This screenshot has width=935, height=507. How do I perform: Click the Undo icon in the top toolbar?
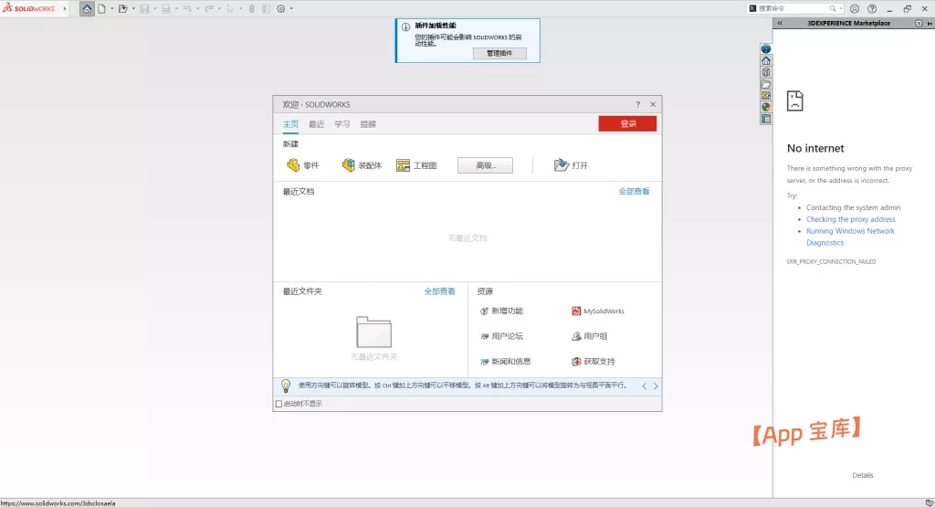pyautogui.click(x=187, y=9)
